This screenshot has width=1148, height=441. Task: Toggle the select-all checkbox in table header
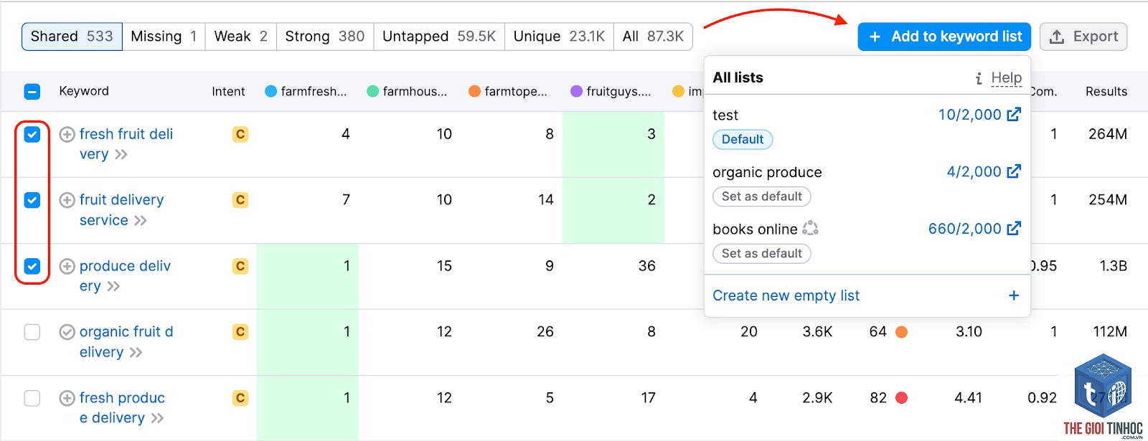(32, 91)
